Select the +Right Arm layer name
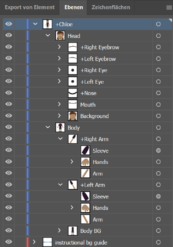 click(94, 139)
